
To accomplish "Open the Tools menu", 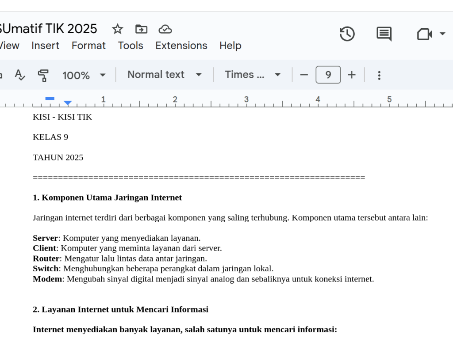I will (x=131, y=46).
